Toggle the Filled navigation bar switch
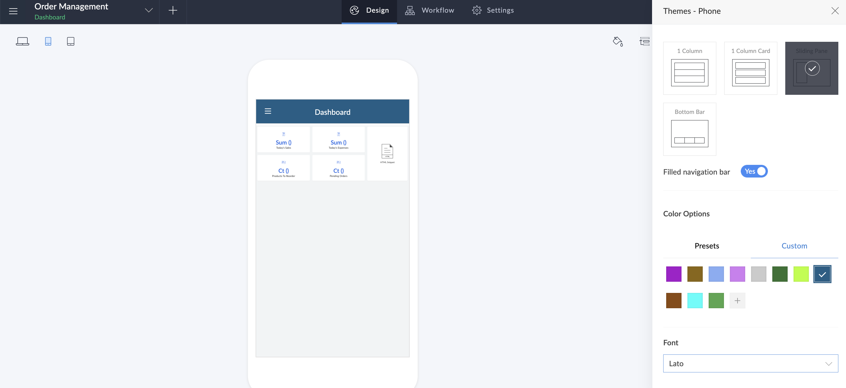The height and width of the screenshot is (388, 846). (754, 171)
